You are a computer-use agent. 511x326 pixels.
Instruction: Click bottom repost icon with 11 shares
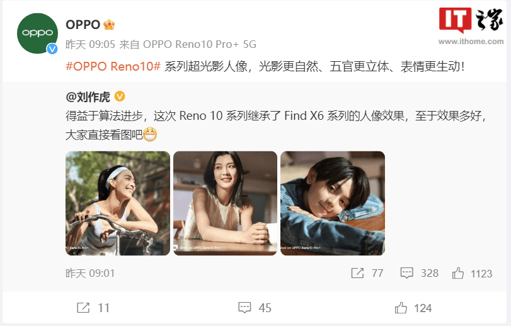tap(83, 308)
